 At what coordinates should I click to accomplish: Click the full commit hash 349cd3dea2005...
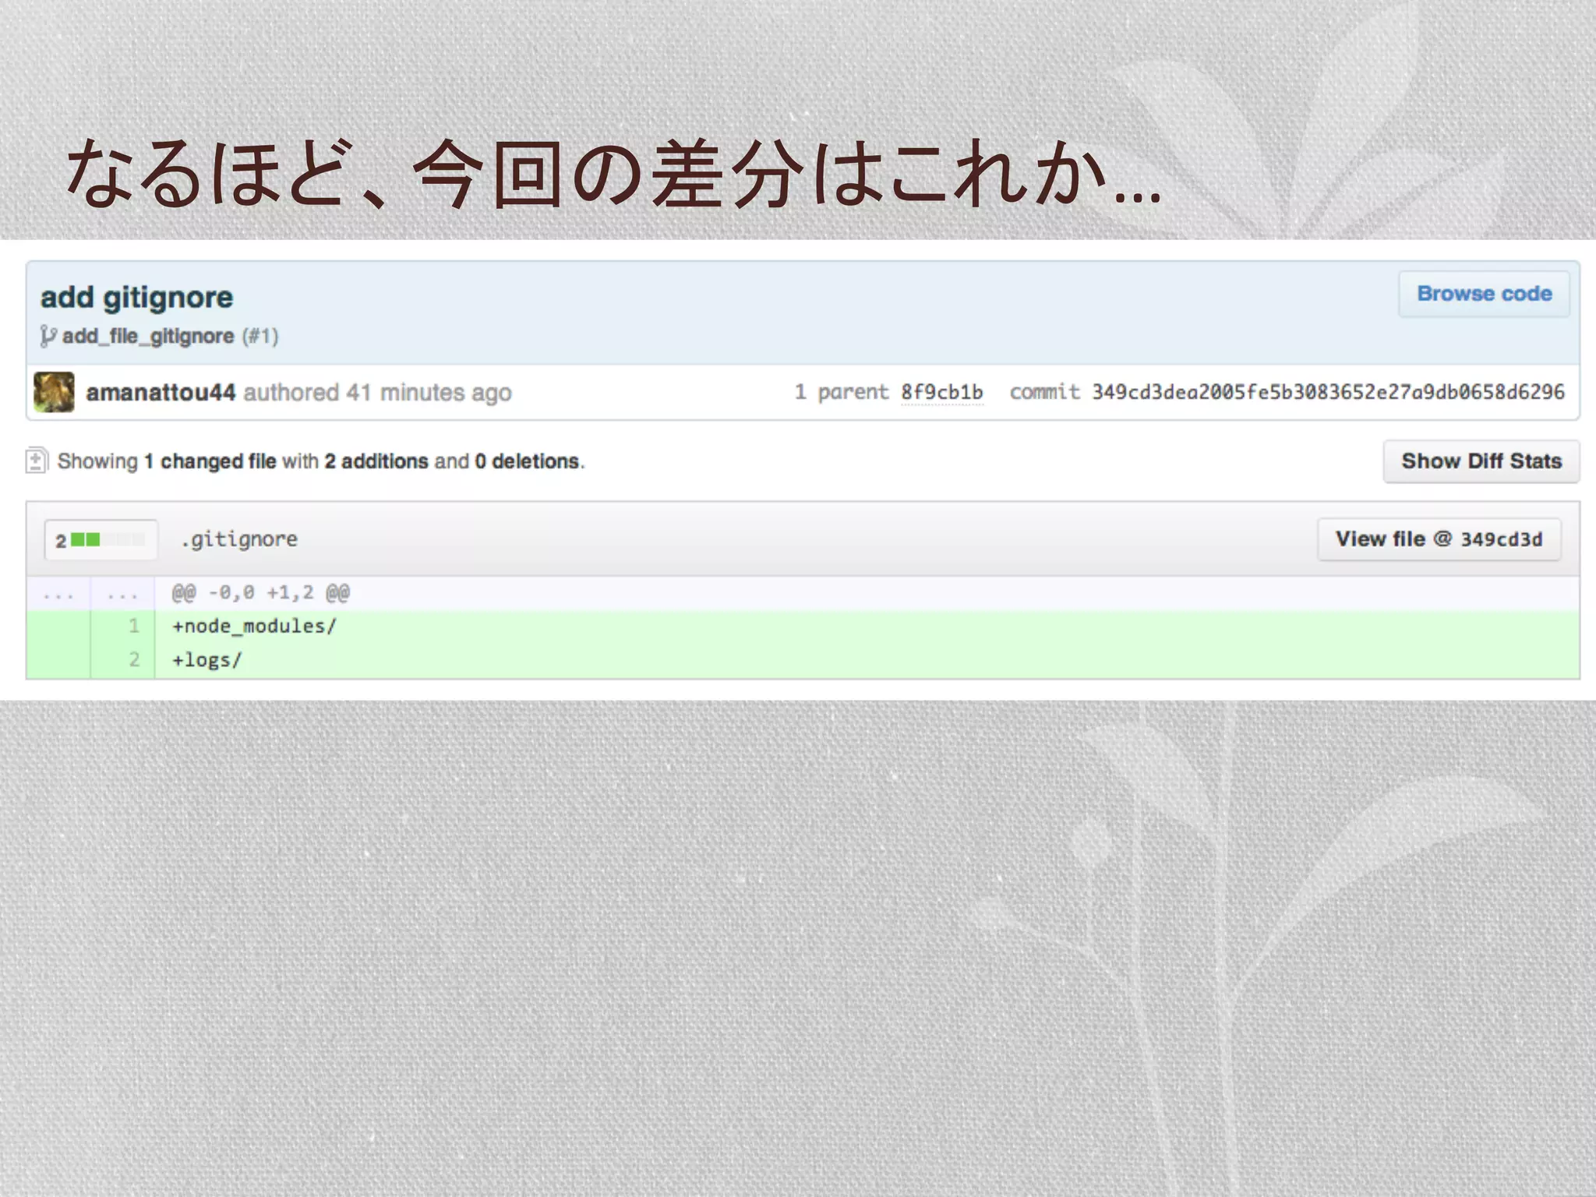click(x=1328, y=392)
